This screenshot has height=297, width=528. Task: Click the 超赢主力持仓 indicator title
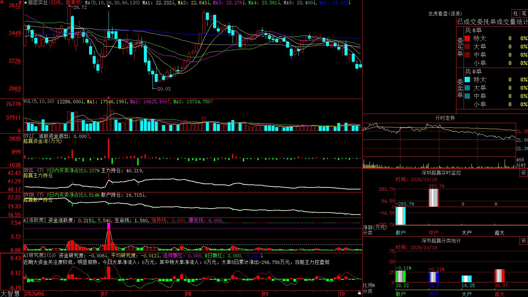(38, 176)
